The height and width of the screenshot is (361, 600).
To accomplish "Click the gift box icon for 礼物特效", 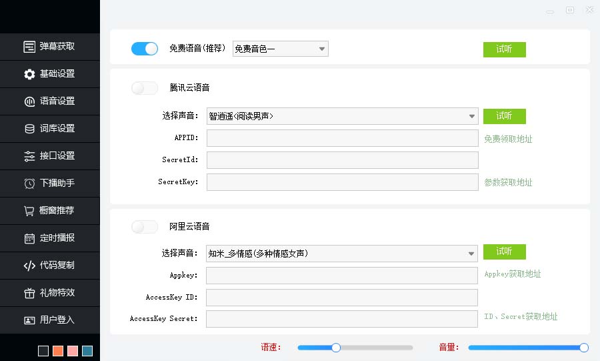I will [x=29, y=293].
